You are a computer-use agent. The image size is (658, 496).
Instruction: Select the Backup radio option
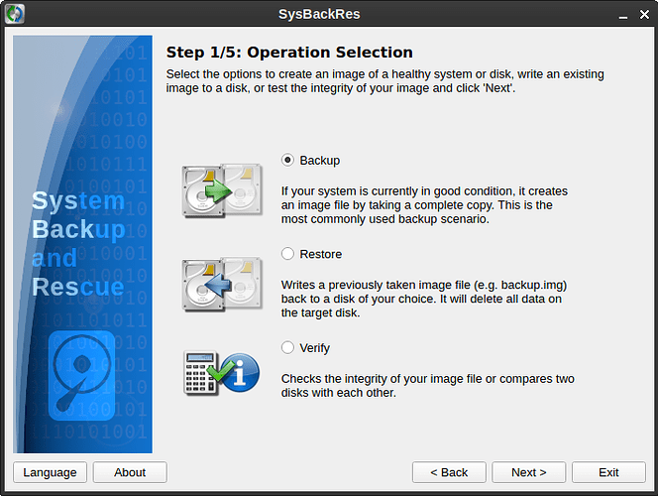(x=288, y=160)
